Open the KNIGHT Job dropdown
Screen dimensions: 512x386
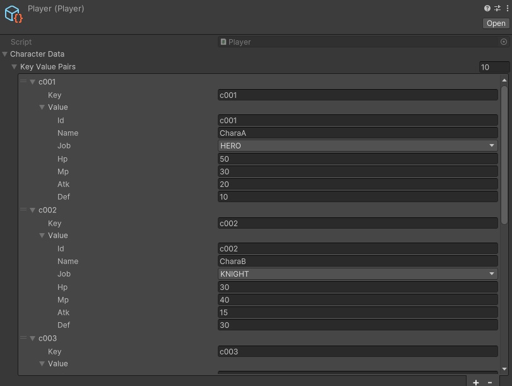tap(357, 274)
